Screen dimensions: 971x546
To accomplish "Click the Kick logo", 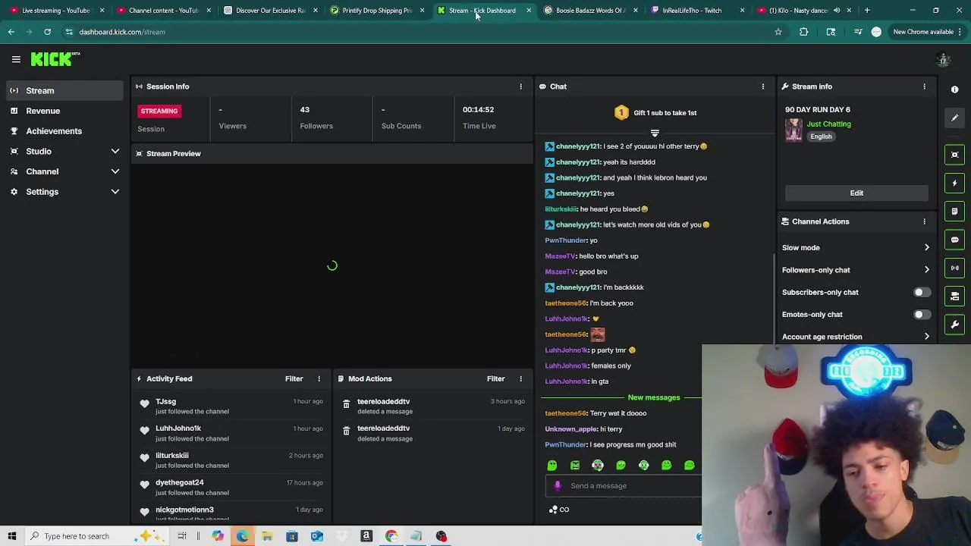I will (55, 59).
